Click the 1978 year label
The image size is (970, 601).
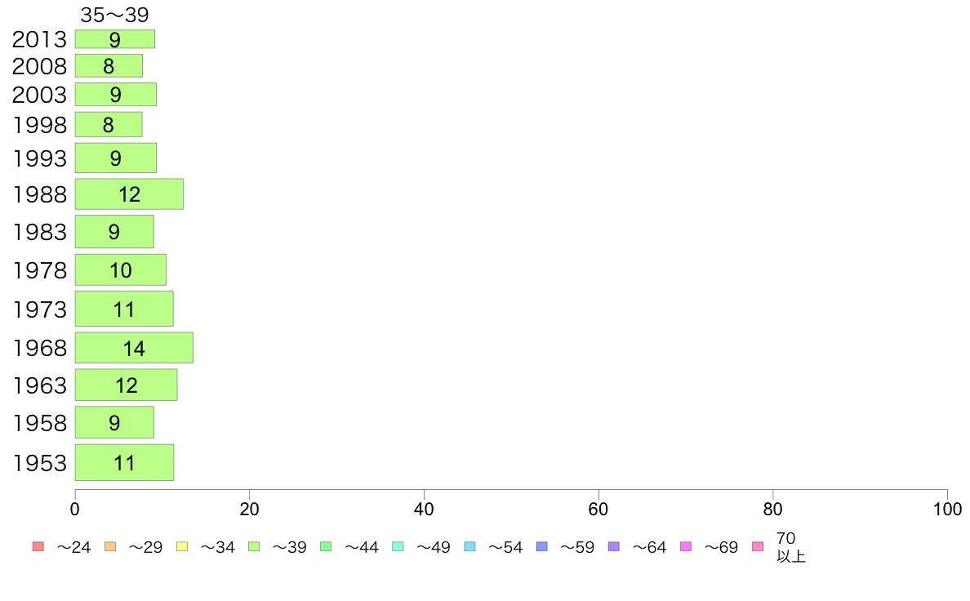click(x=39, y=270)
